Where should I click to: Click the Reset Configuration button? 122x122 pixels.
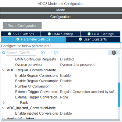pos(22,26)
